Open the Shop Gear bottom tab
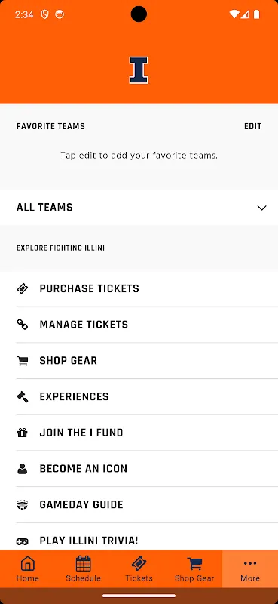This screenshot has height=604, width=278. [194, 569]
